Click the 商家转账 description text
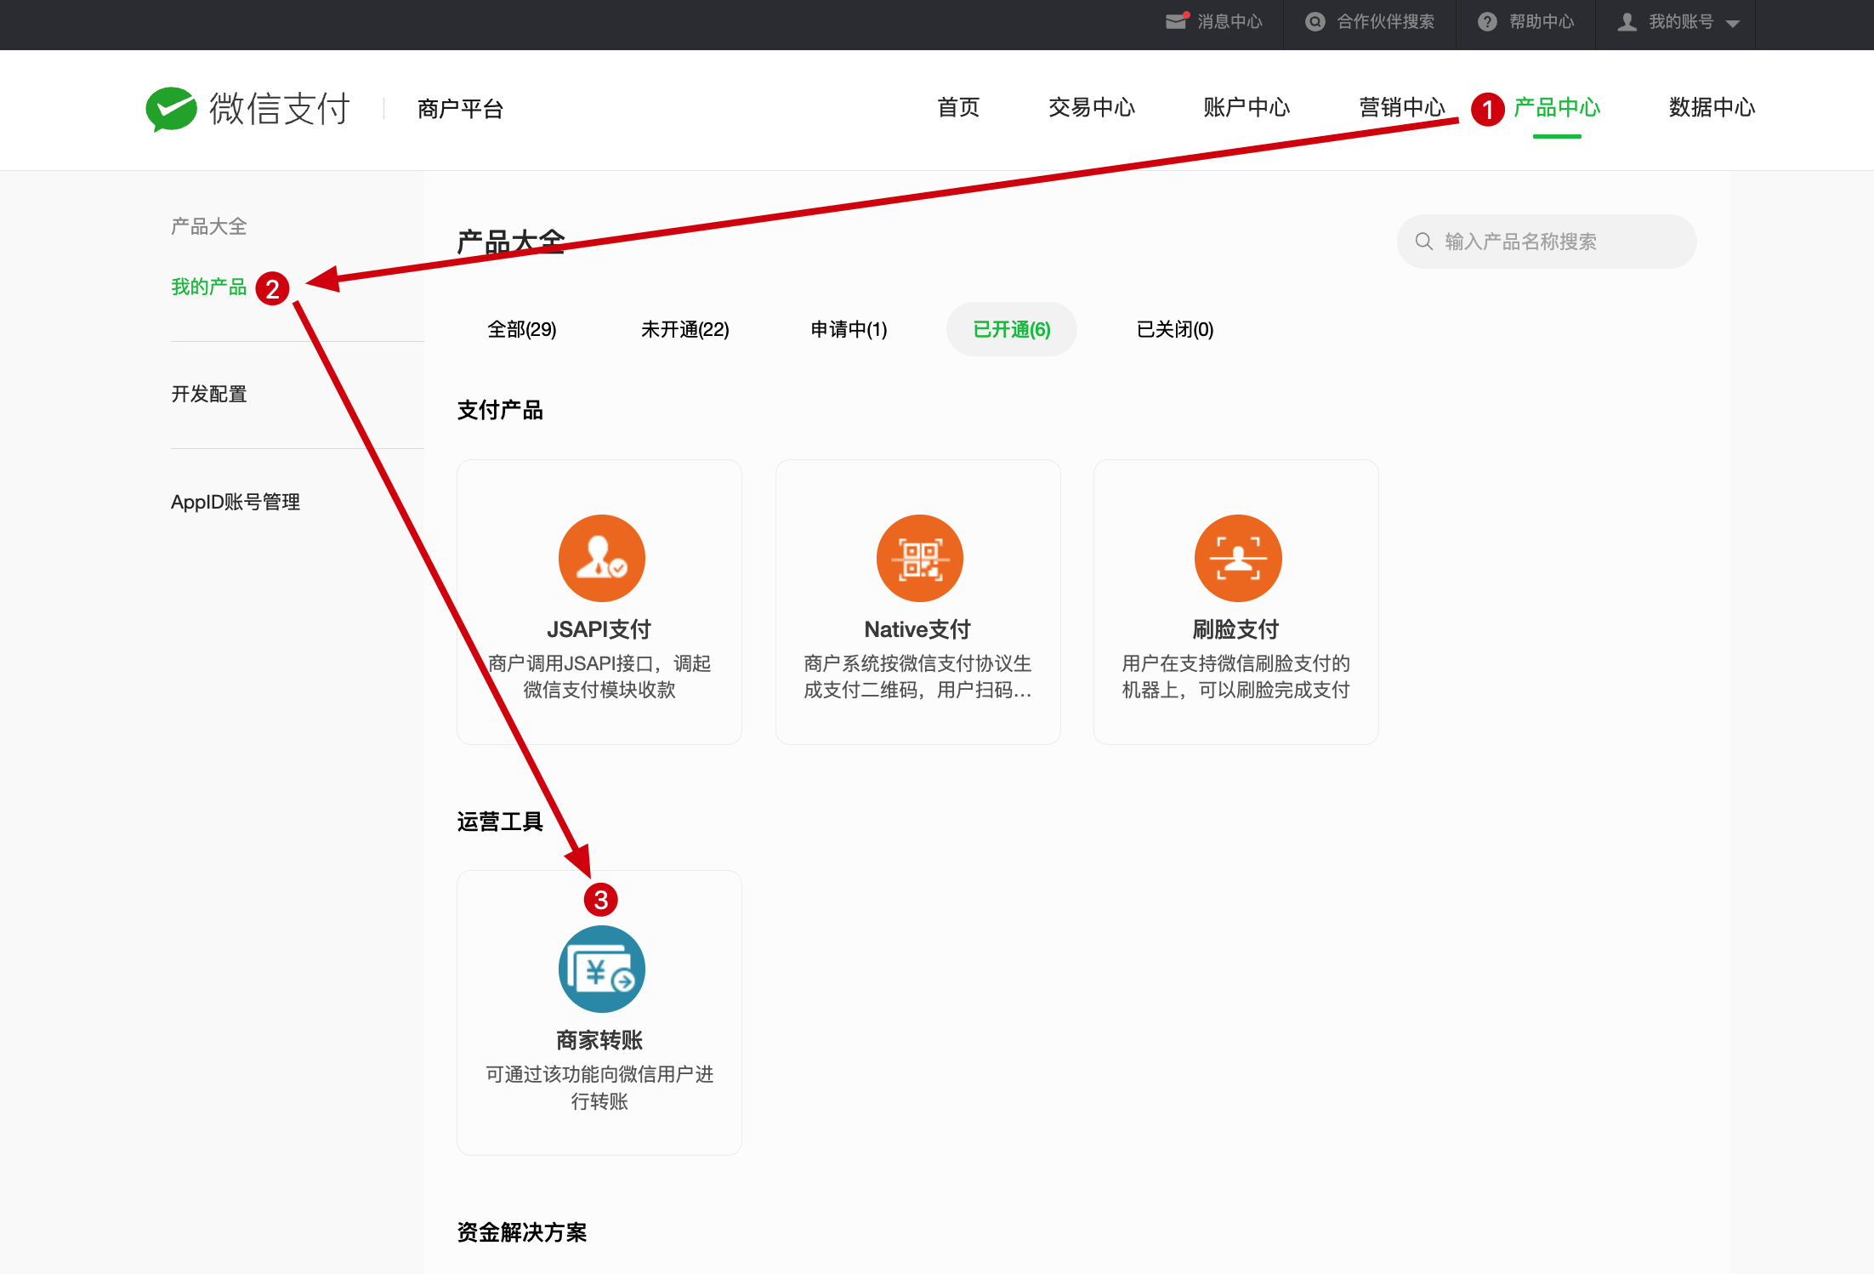Screen dimensions: 1874x1274 click(599, 1088)
